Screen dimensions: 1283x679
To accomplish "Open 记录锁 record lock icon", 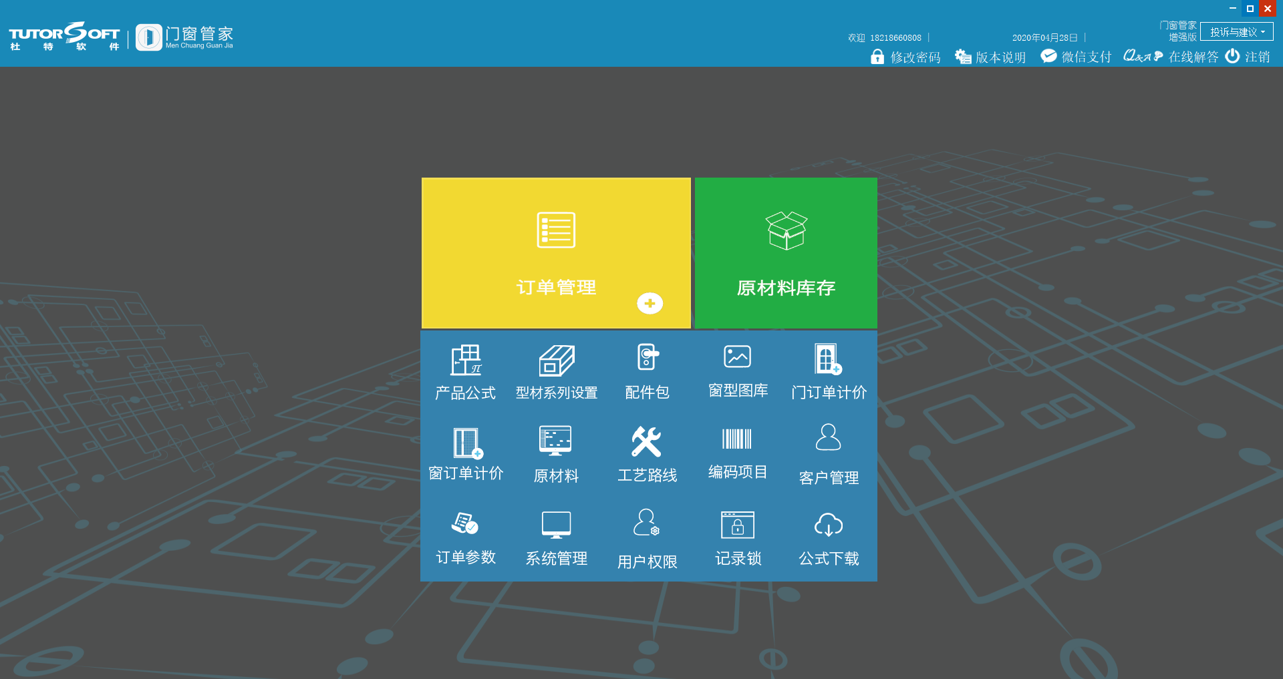I will click(x=738, y=538).
